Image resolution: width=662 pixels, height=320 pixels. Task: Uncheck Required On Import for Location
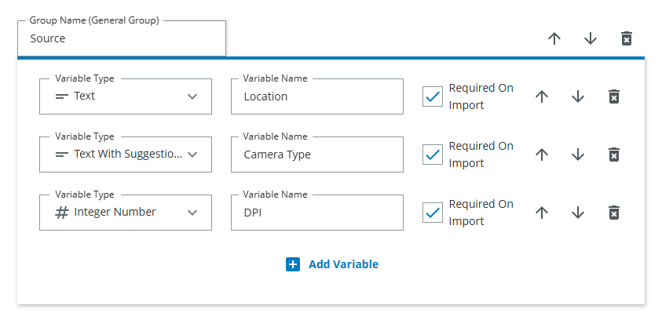point(433,96)
